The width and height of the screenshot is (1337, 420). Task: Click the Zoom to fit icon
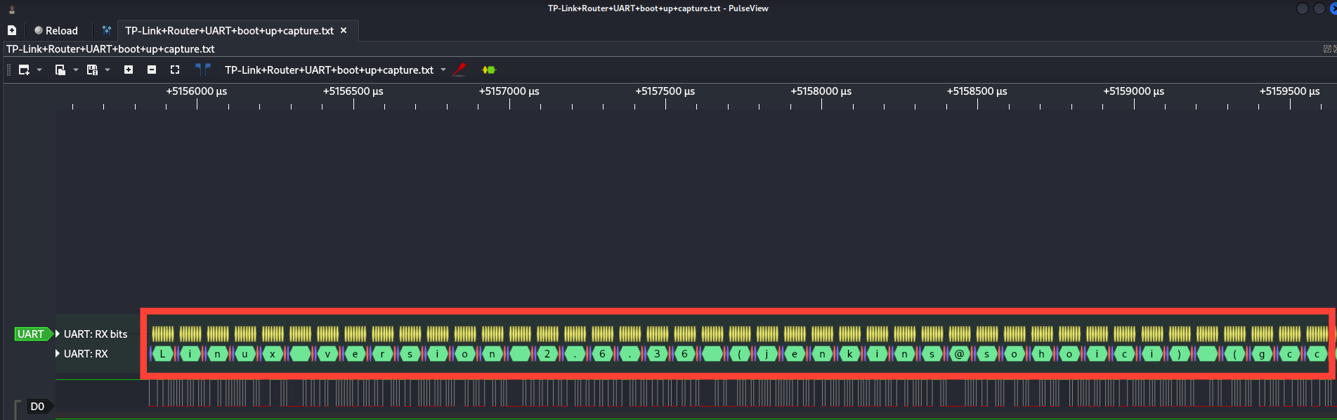(x=175, y=70)
